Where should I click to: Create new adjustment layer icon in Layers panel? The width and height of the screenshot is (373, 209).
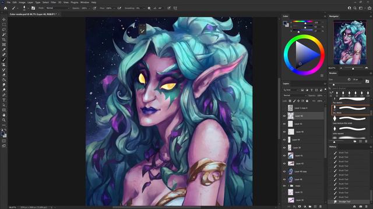(305, 207)
